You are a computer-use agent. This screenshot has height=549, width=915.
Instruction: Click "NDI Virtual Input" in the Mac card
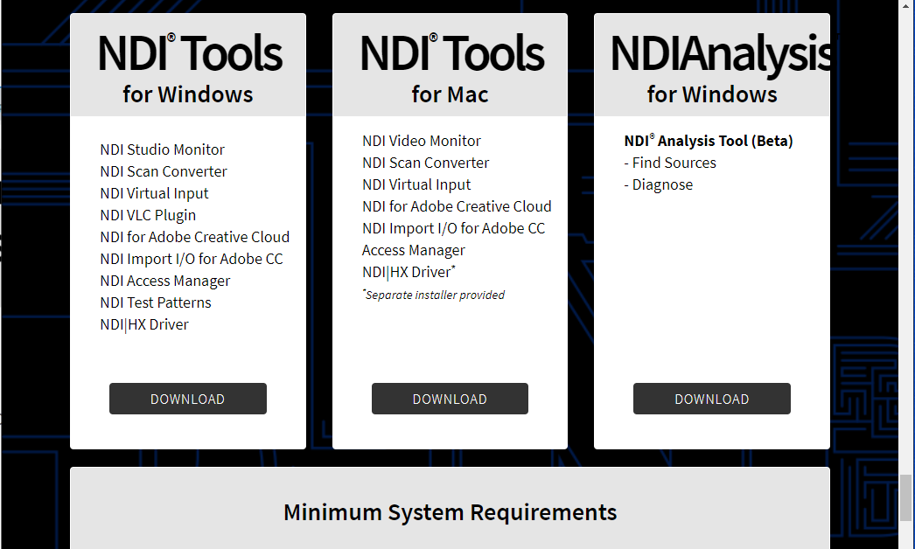[x=416, y=184]
